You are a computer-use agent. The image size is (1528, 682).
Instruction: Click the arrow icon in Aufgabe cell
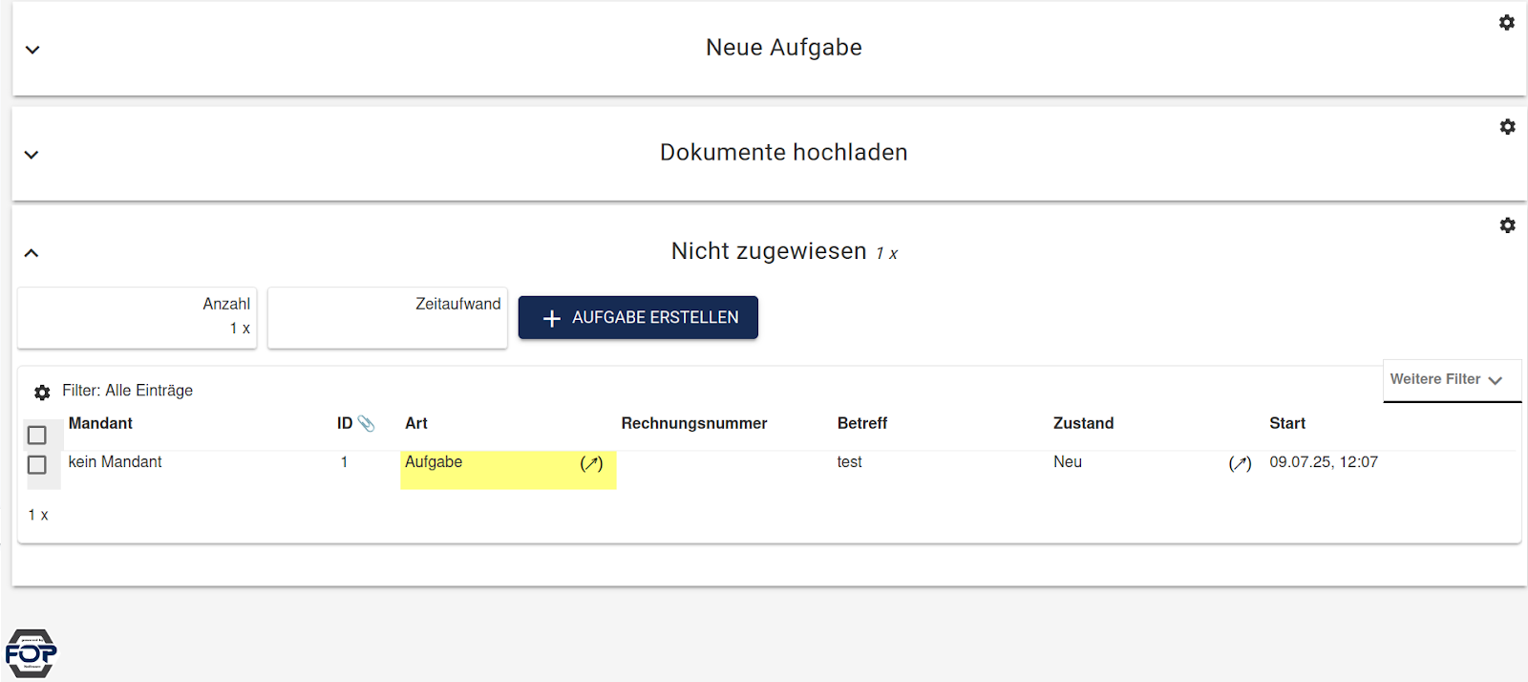tap(591, 463)
